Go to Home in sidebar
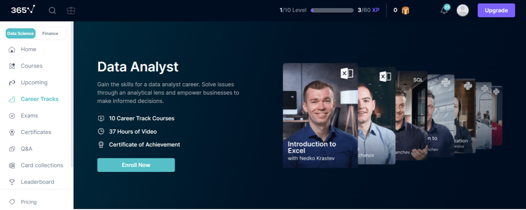526x210 pixels. (x=28, y=50)
